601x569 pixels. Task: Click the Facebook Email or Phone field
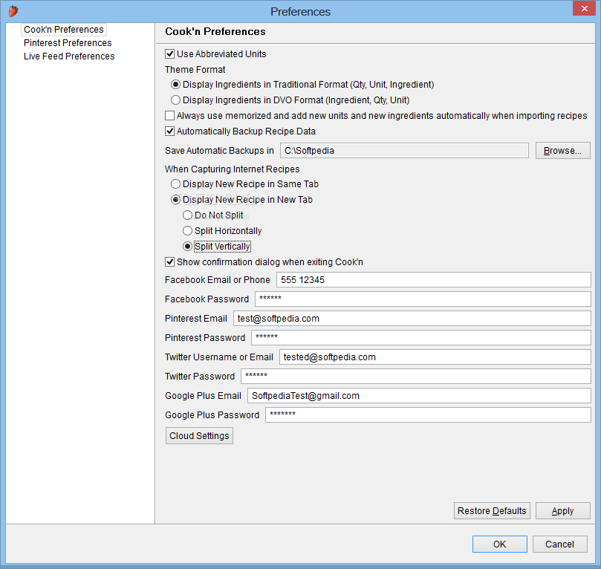[x=434, y=280]
